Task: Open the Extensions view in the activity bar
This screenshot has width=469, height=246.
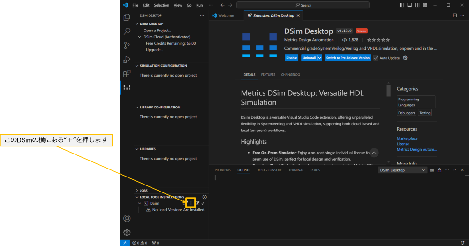Action: [127, 73]
